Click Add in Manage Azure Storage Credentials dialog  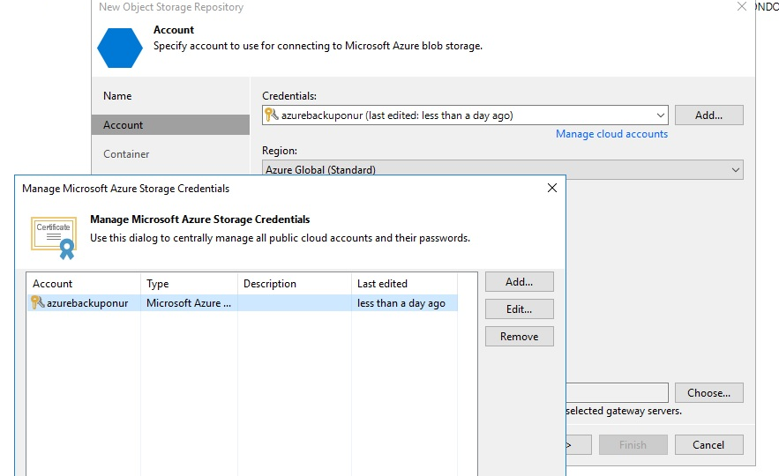coord(519,282)
